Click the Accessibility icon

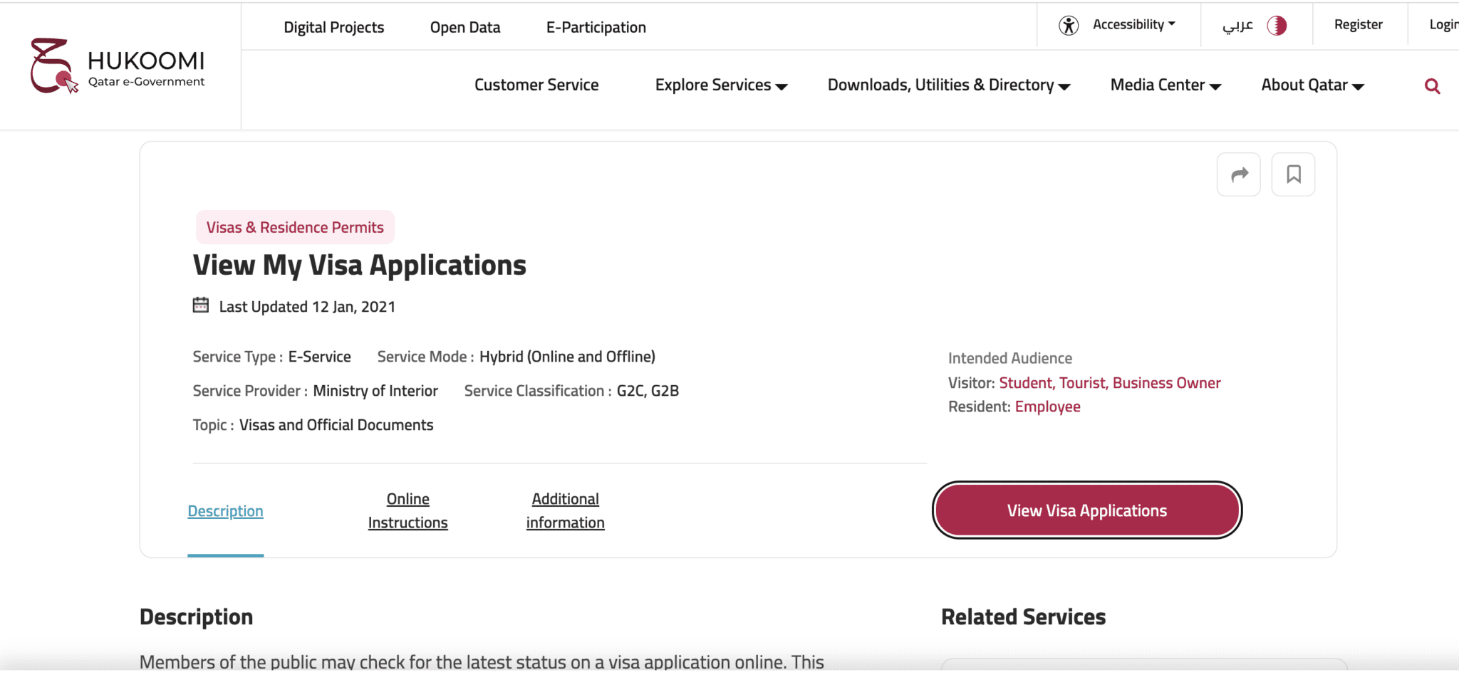tap(1069, 23)
